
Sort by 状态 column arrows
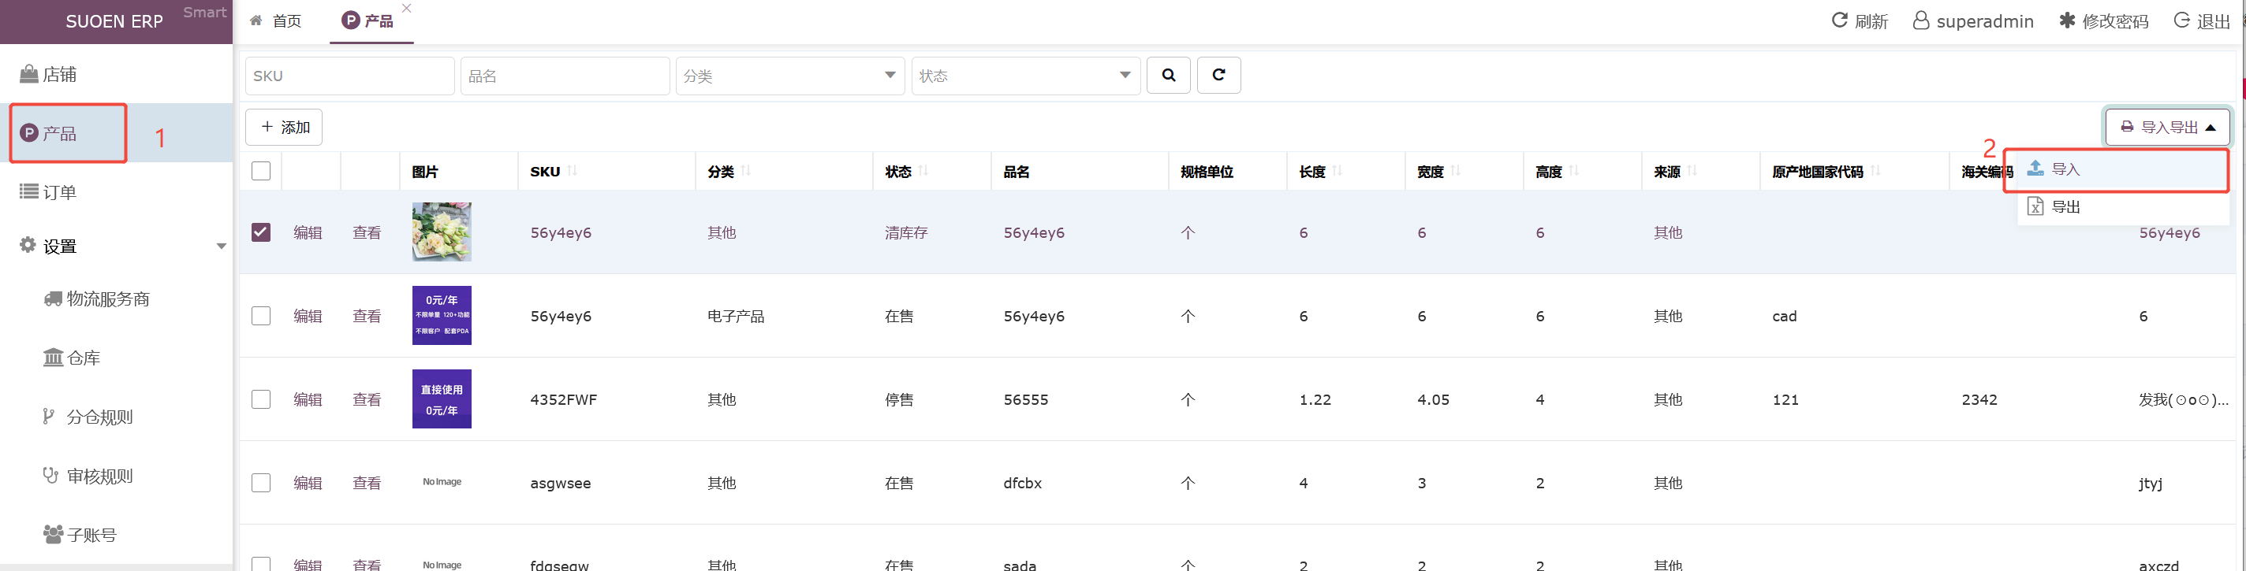click(923, 171)
